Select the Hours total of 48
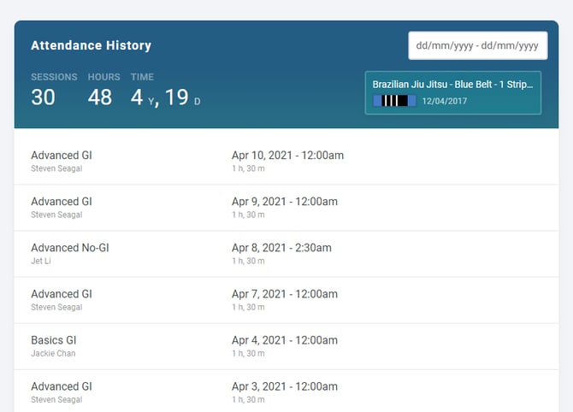 pyautogui.click(x=100, y=97)
